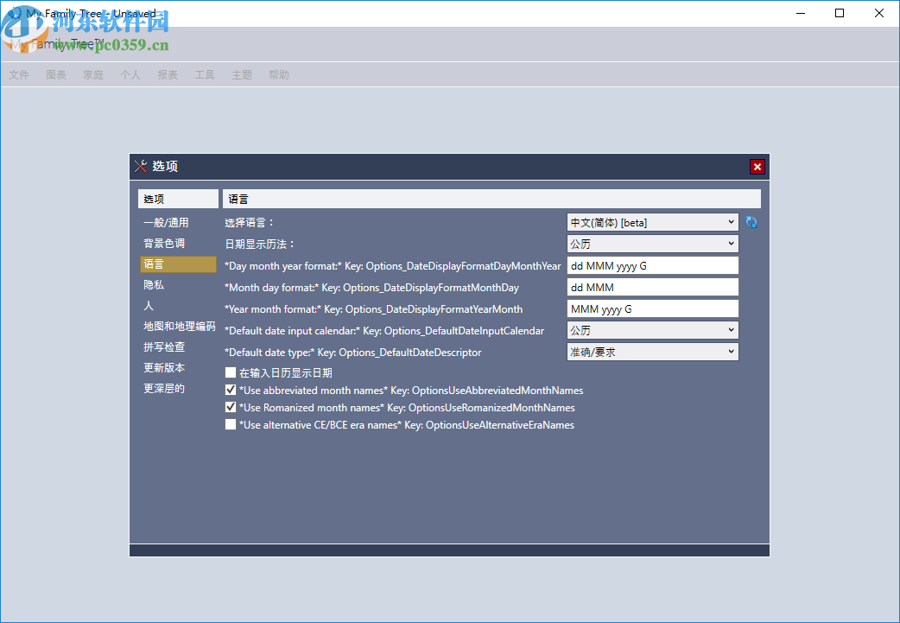Open the 文件 menu
The width and height of the screenshot is (900, 623).
(19, 74)
